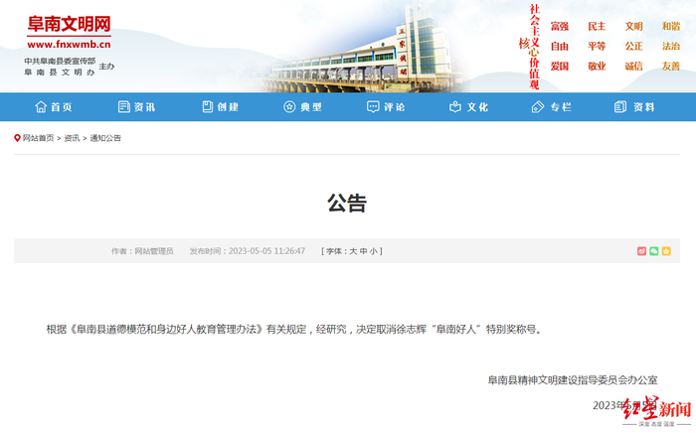696x433 pixels.
Task: Click the book icon beside 文化
Action: (455, 107)
